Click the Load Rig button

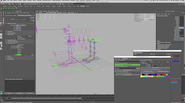coord(138,68)
